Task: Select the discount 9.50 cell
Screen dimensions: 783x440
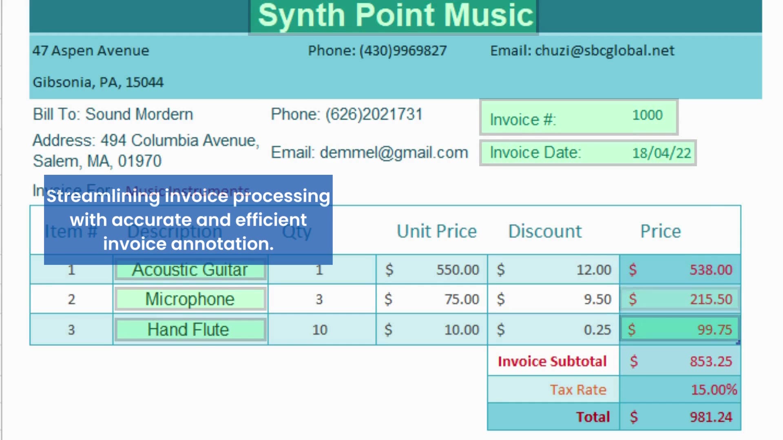Action: point(553,299)
